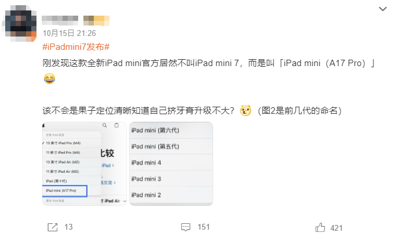The width and height of the screenshot is (395, 236).
Task: Open first image showing iPad comparison list
Action: tap(85, 164)
